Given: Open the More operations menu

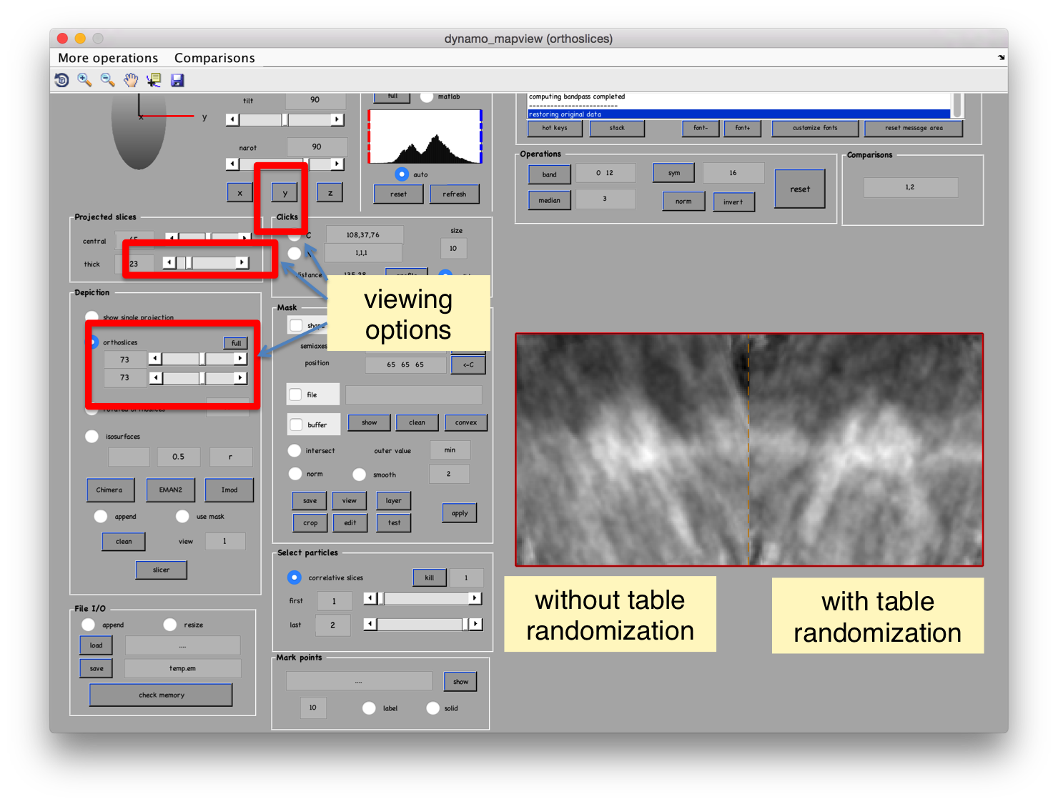Looking at the screenshot, I should 108,58.
